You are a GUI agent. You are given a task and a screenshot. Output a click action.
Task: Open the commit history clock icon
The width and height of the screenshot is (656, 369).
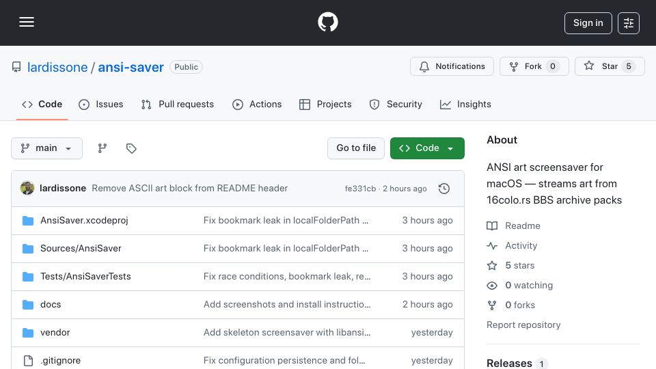(x=444, y=189)
